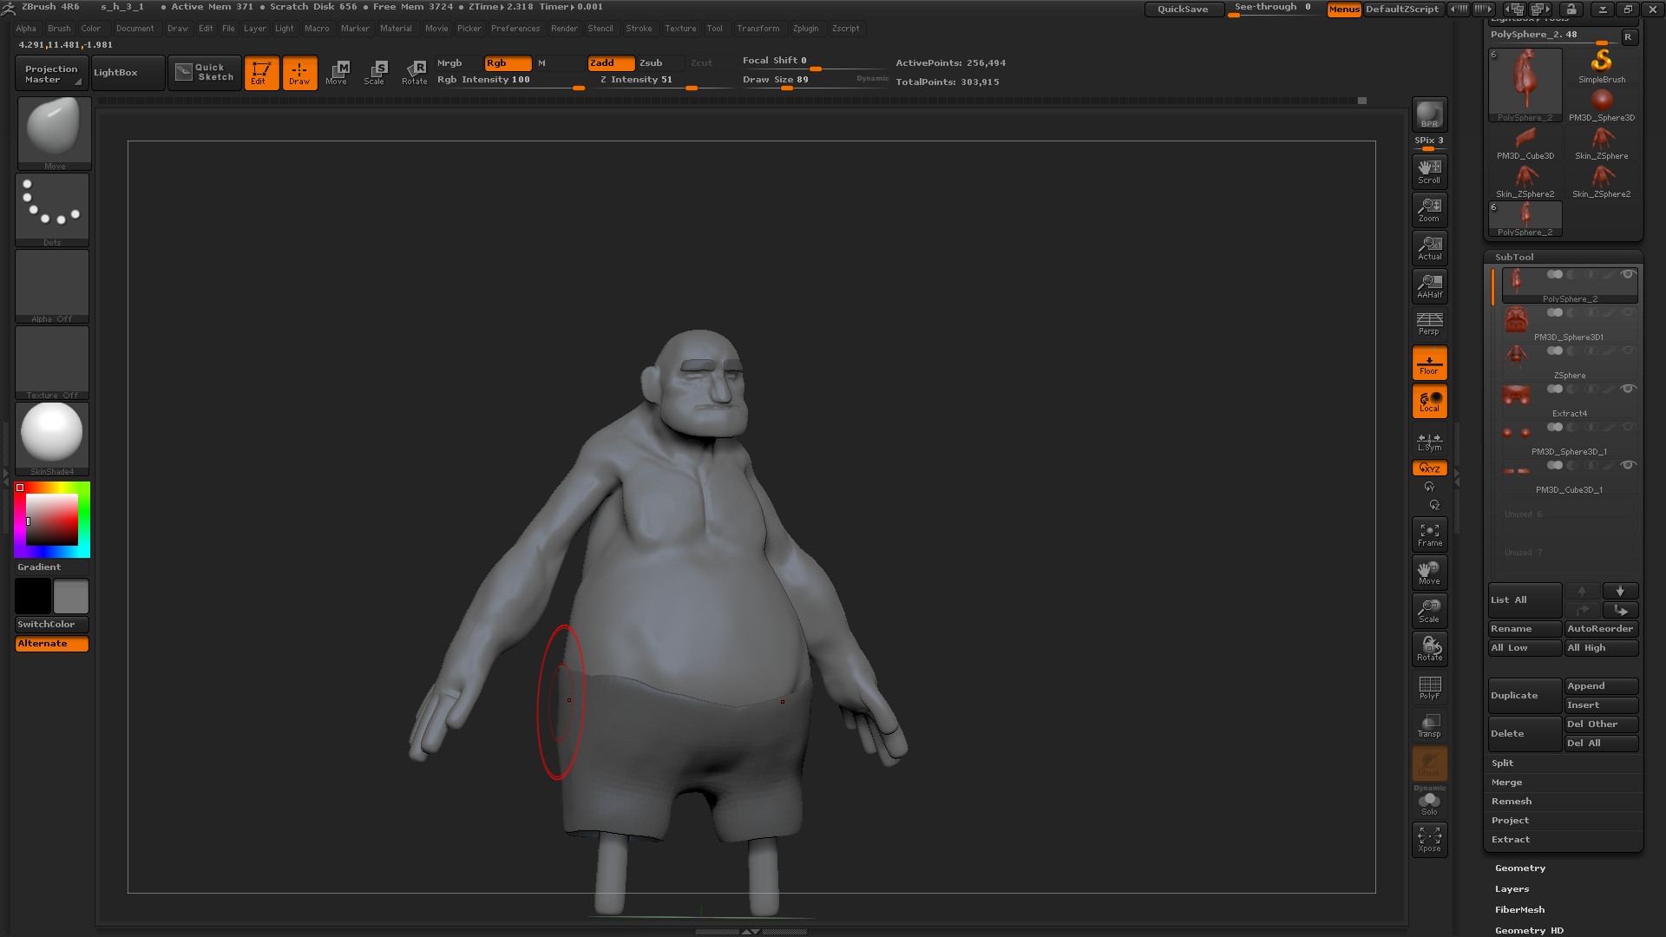
Task: Open the Preferences menu
Action: (x=515, y=29)
